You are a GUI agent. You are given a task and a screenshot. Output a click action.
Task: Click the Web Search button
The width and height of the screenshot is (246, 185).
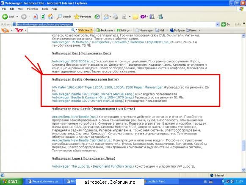(85, 30)
